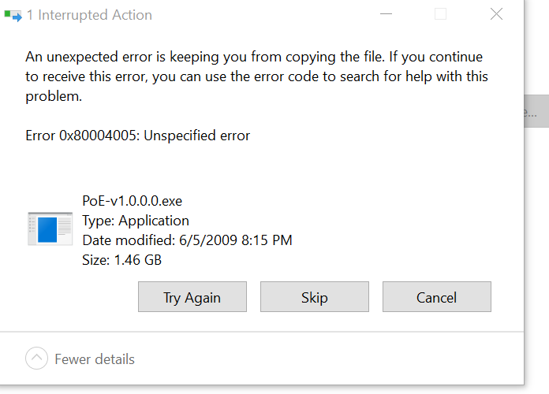This screenshot has height=394, width=549.
Task: Click the empty title bar area
Action: (263, 15)
